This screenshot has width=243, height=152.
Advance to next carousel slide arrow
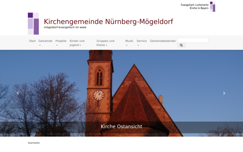(224, 93)
